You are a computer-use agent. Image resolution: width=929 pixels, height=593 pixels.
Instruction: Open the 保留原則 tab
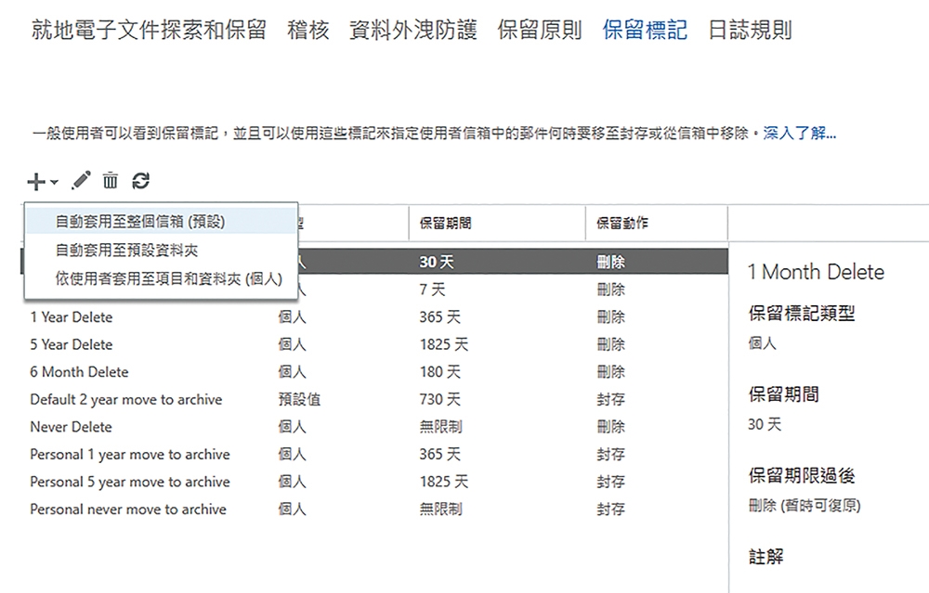(x=539, y=30)
